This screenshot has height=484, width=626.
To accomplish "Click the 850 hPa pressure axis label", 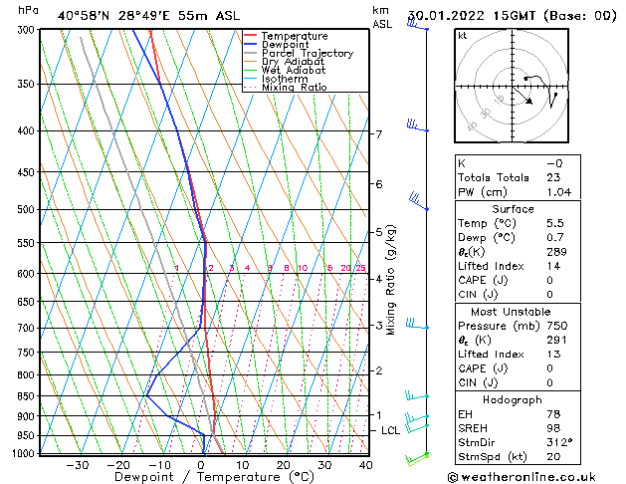I will (26, 395).
